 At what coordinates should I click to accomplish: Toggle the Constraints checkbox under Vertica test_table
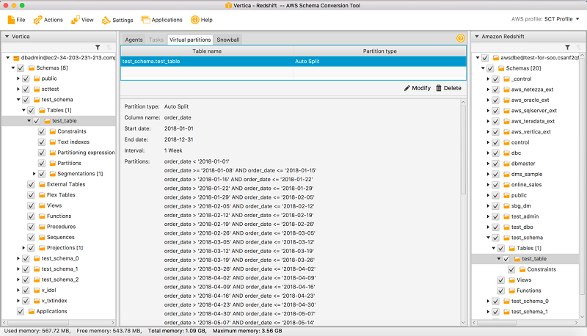(x=42, y=131)
